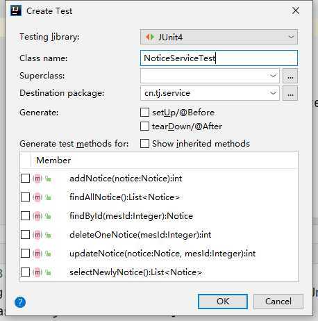Click the help question mark icon
Viewport: 318px width, 321px height.
[20, 302]
